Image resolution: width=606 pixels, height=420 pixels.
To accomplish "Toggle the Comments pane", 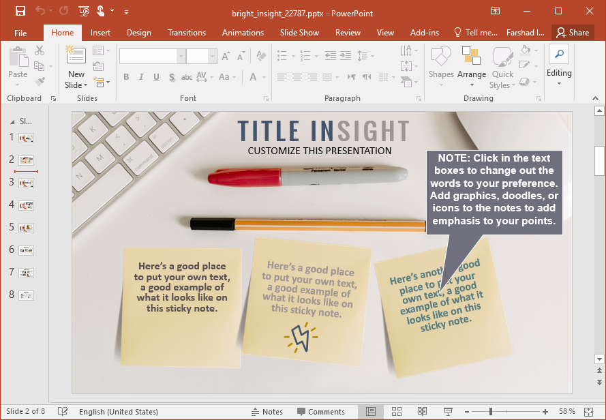I will pos(320,412).
